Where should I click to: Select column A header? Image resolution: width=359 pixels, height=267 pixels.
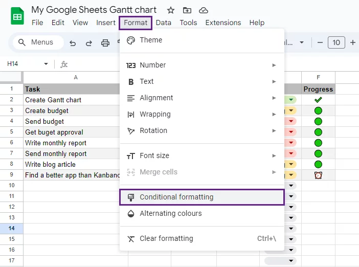(x=76, y=77)
